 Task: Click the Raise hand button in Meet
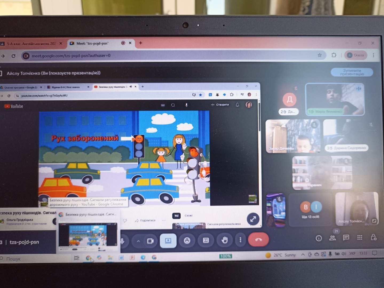tap(224, 240)
